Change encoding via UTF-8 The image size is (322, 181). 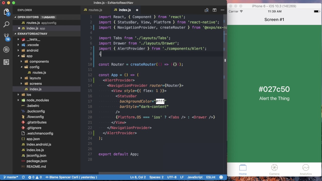pyautogui.click(x=172, y=177)
